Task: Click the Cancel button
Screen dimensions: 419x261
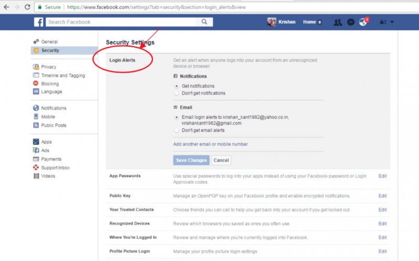Action: click(221, 160)
